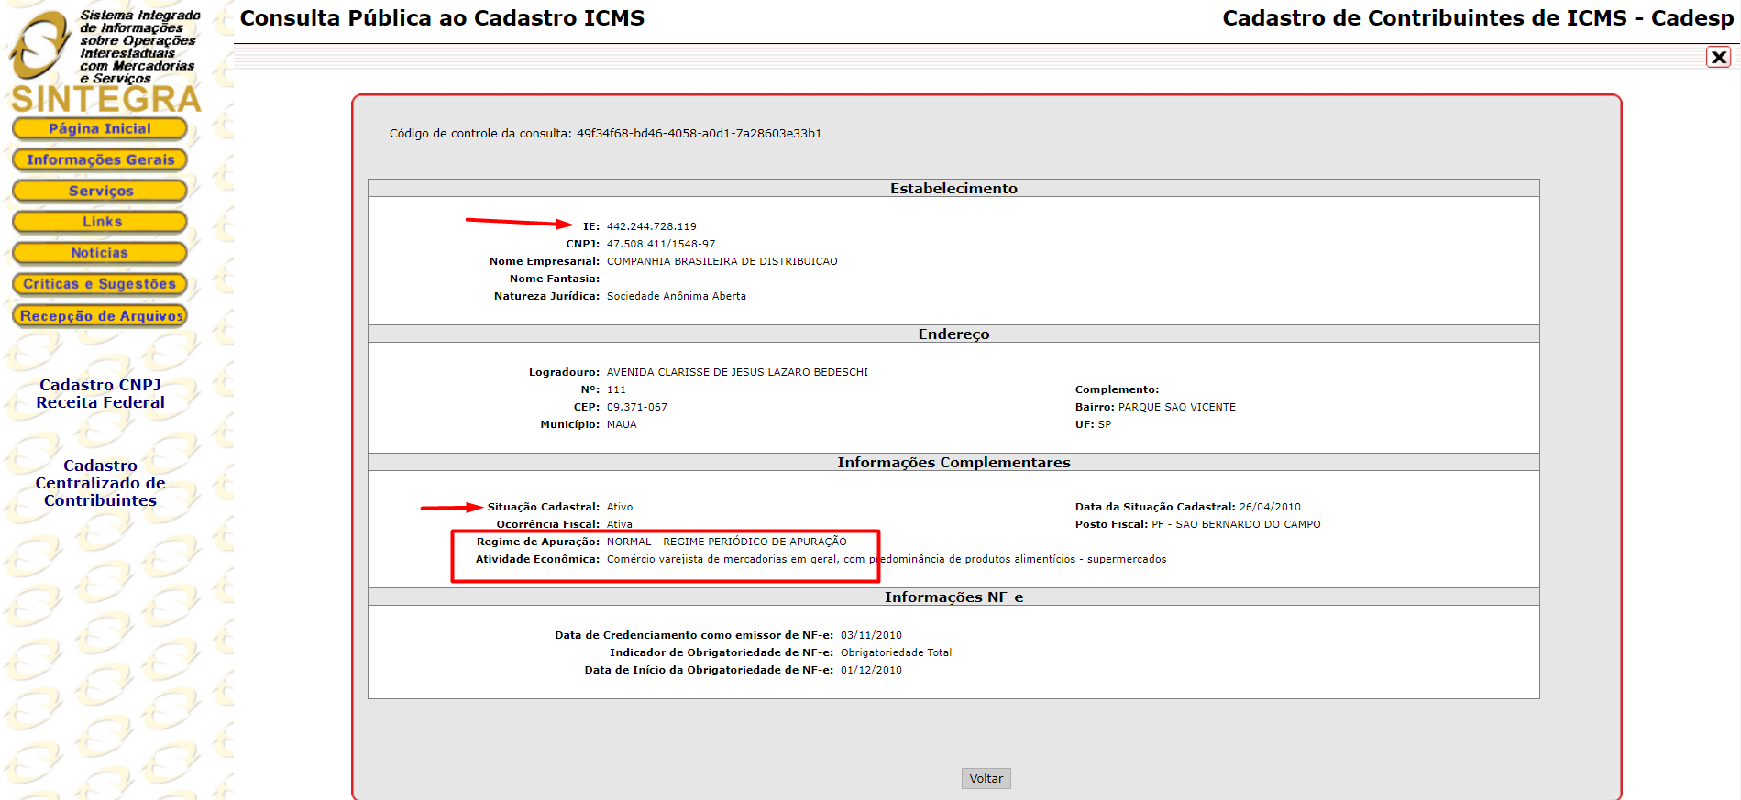1741x800 pixels.
Task: Open the Serviços menu item
Action: 100,192
